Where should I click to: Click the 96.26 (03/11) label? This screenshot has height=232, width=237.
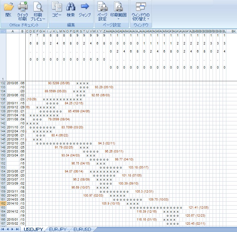114,151
